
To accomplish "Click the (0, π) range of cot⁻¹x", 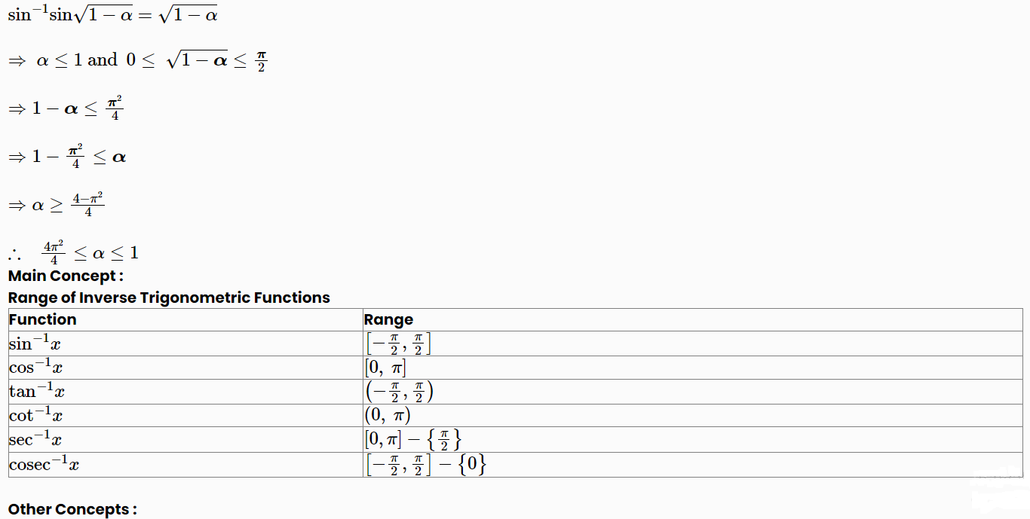I will click(388, 416).
